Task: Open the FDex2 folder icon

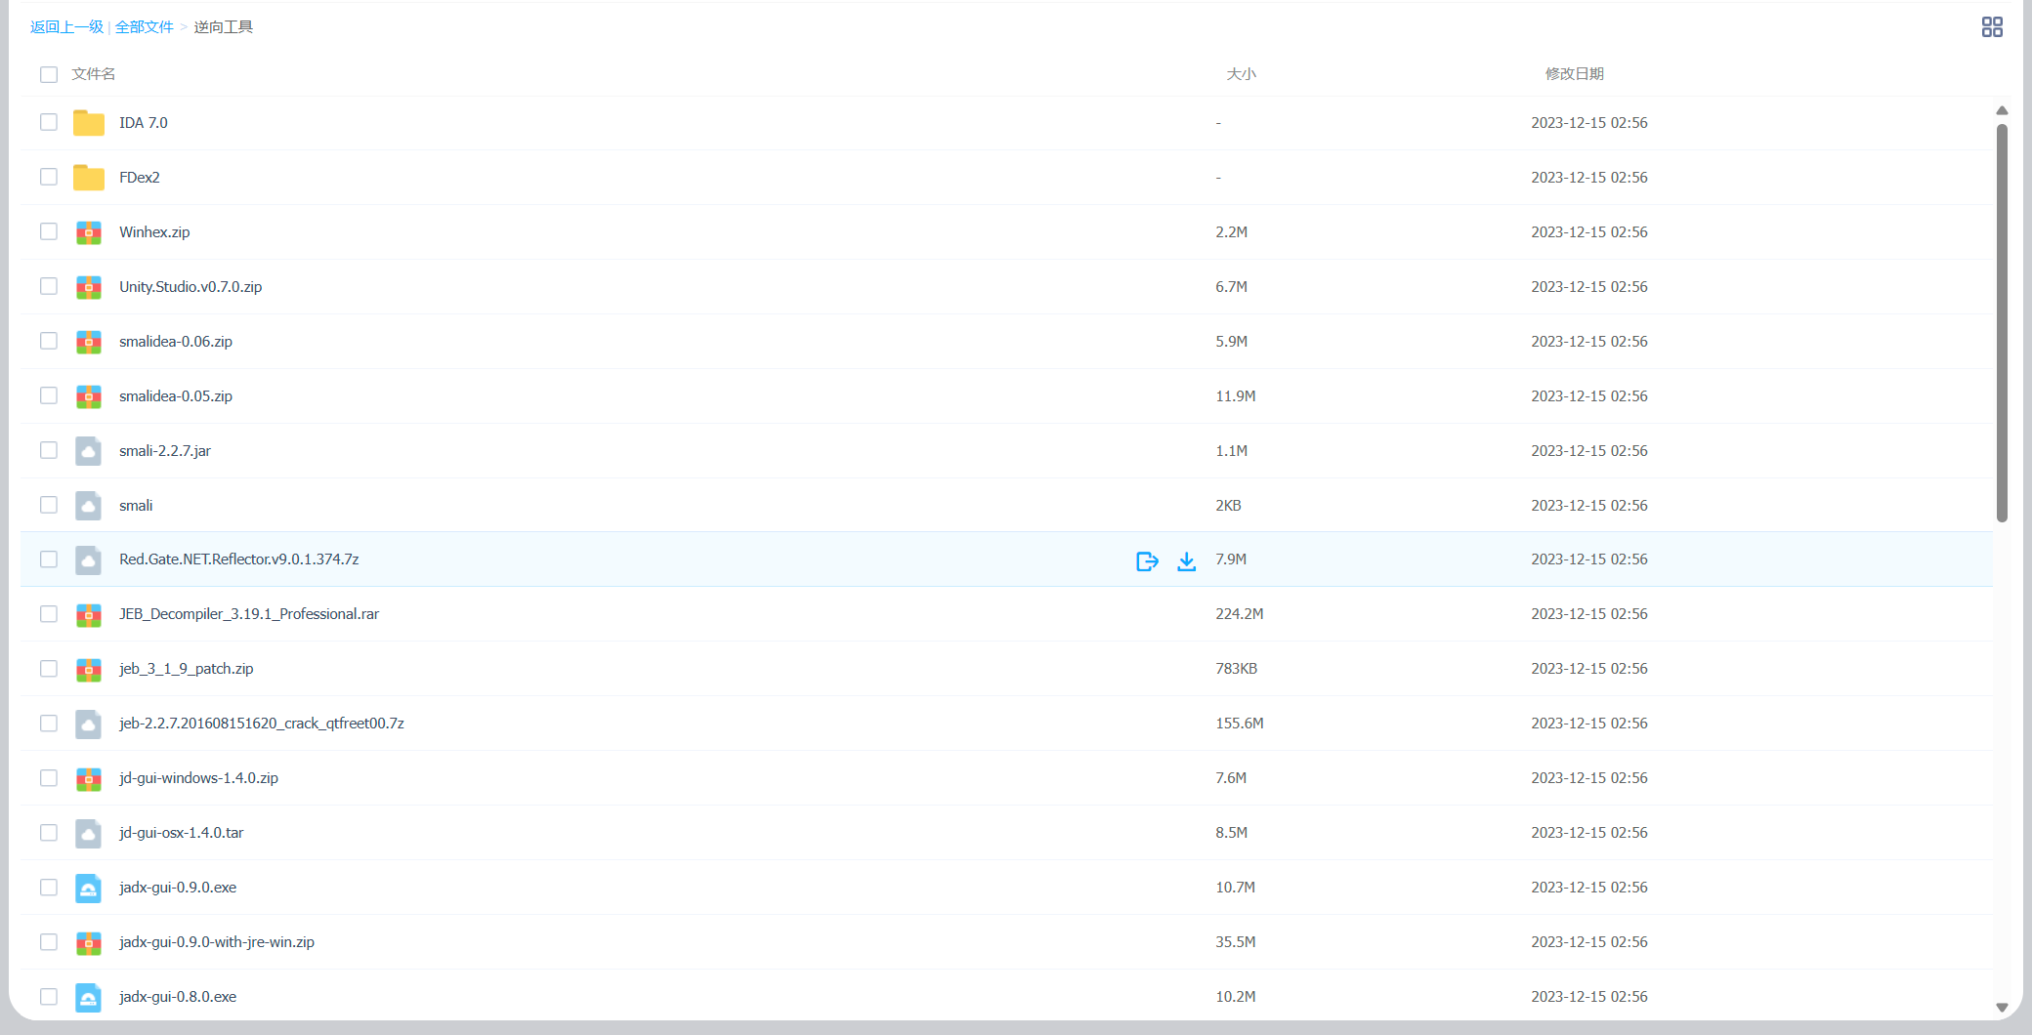Action: pos(89,178)
